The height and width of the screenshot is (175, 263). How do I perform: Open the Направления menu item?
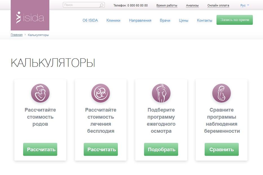coord(140,21)
